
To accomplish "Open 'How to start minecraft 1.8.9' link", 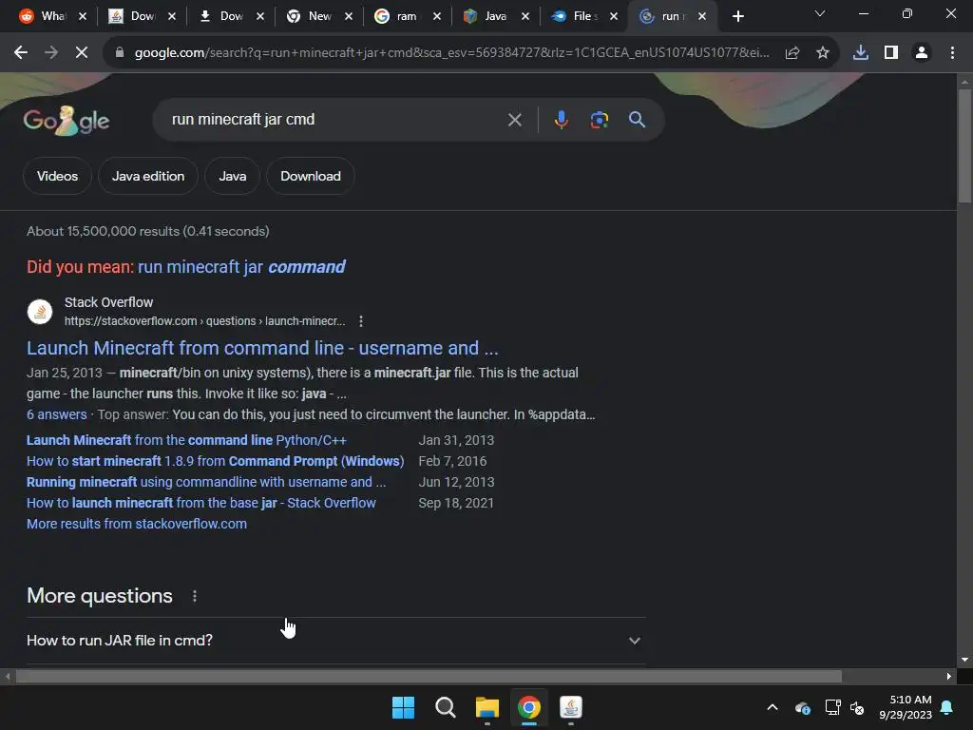I will click(216, 461).
